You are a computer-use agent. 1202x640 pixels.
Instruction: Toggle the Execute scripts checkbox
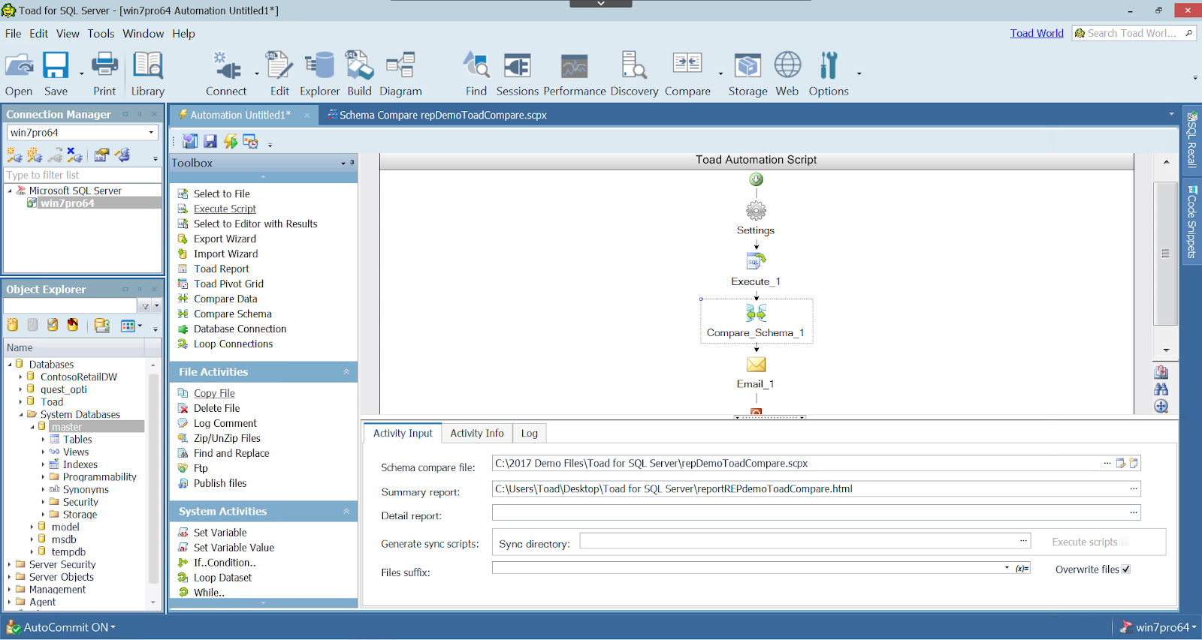pos(1124,542)
